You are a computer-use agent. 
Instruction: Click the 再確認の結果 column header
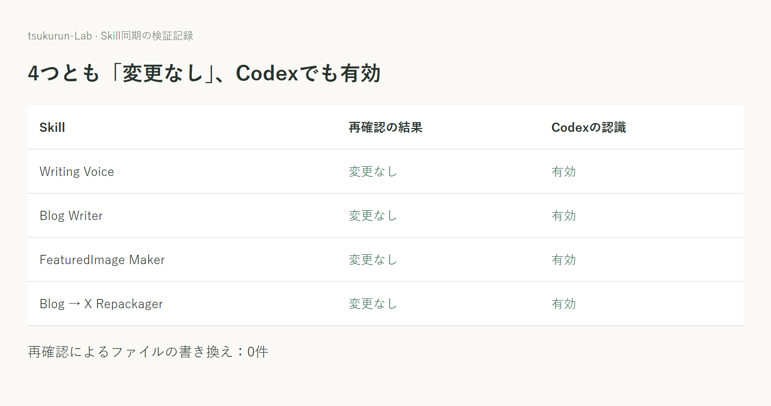click(385, 127)
